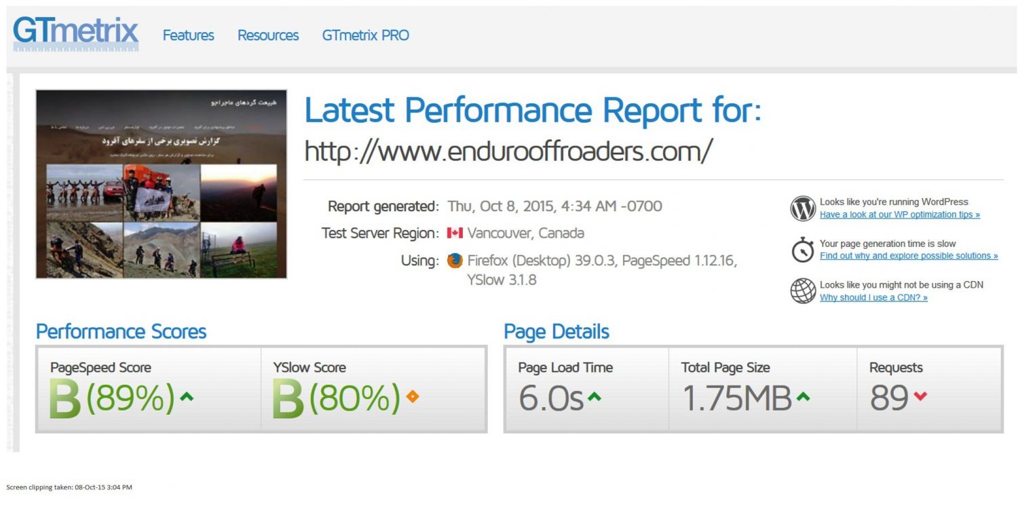
Task: Click the 1.75MB page size value
Action: click(737, 398)
